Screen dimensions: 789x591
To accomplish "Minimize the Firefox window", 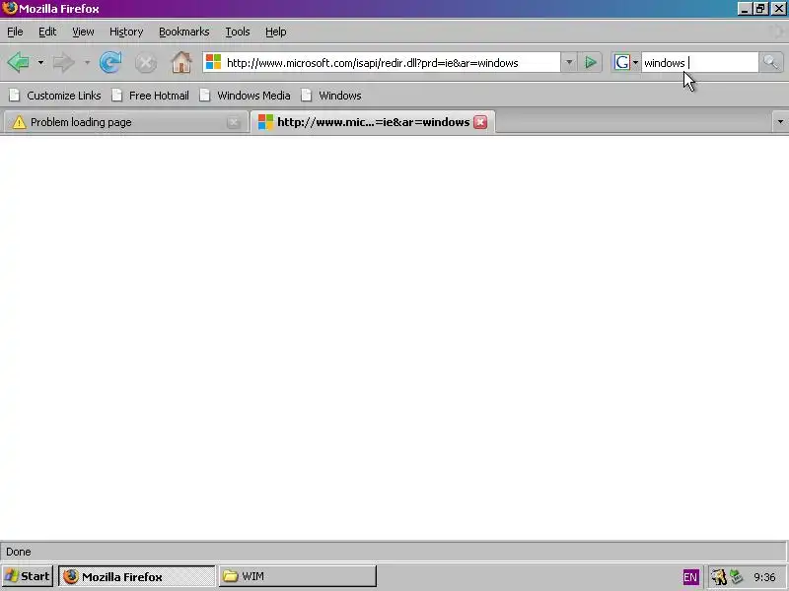I will point(745,9).
